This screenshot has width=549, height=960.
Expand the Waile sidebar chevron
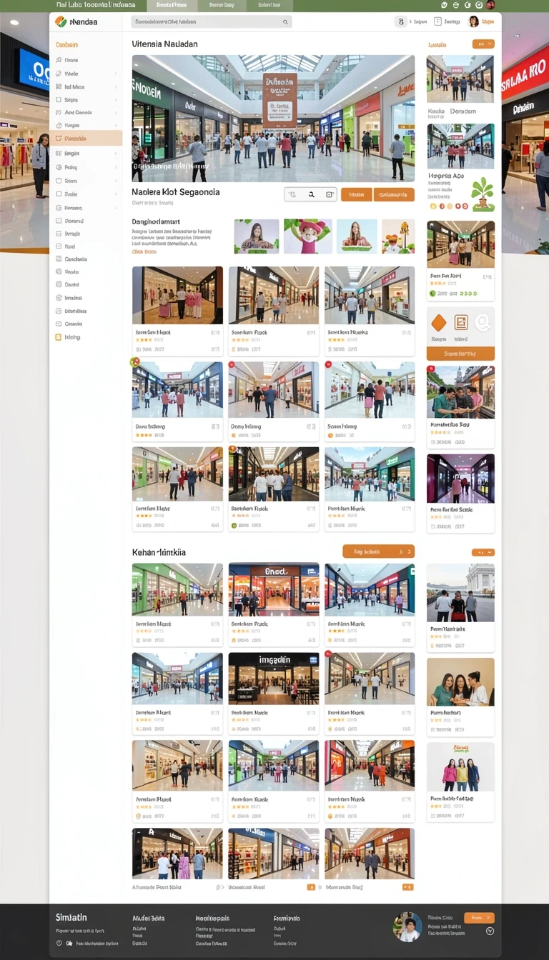pos(114,74)
